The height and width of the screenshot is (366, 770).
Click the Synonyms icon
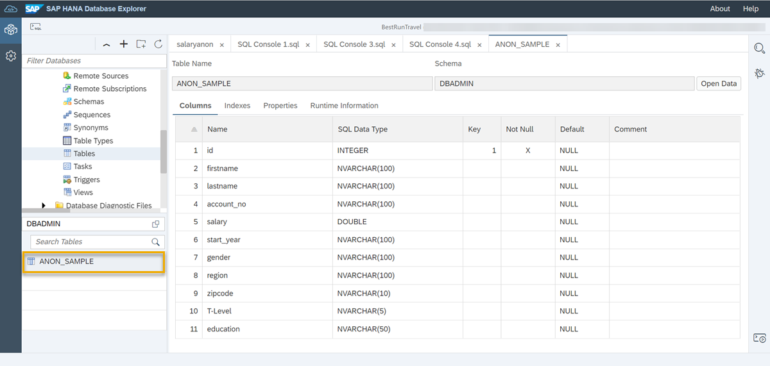[x=67, y=128]
